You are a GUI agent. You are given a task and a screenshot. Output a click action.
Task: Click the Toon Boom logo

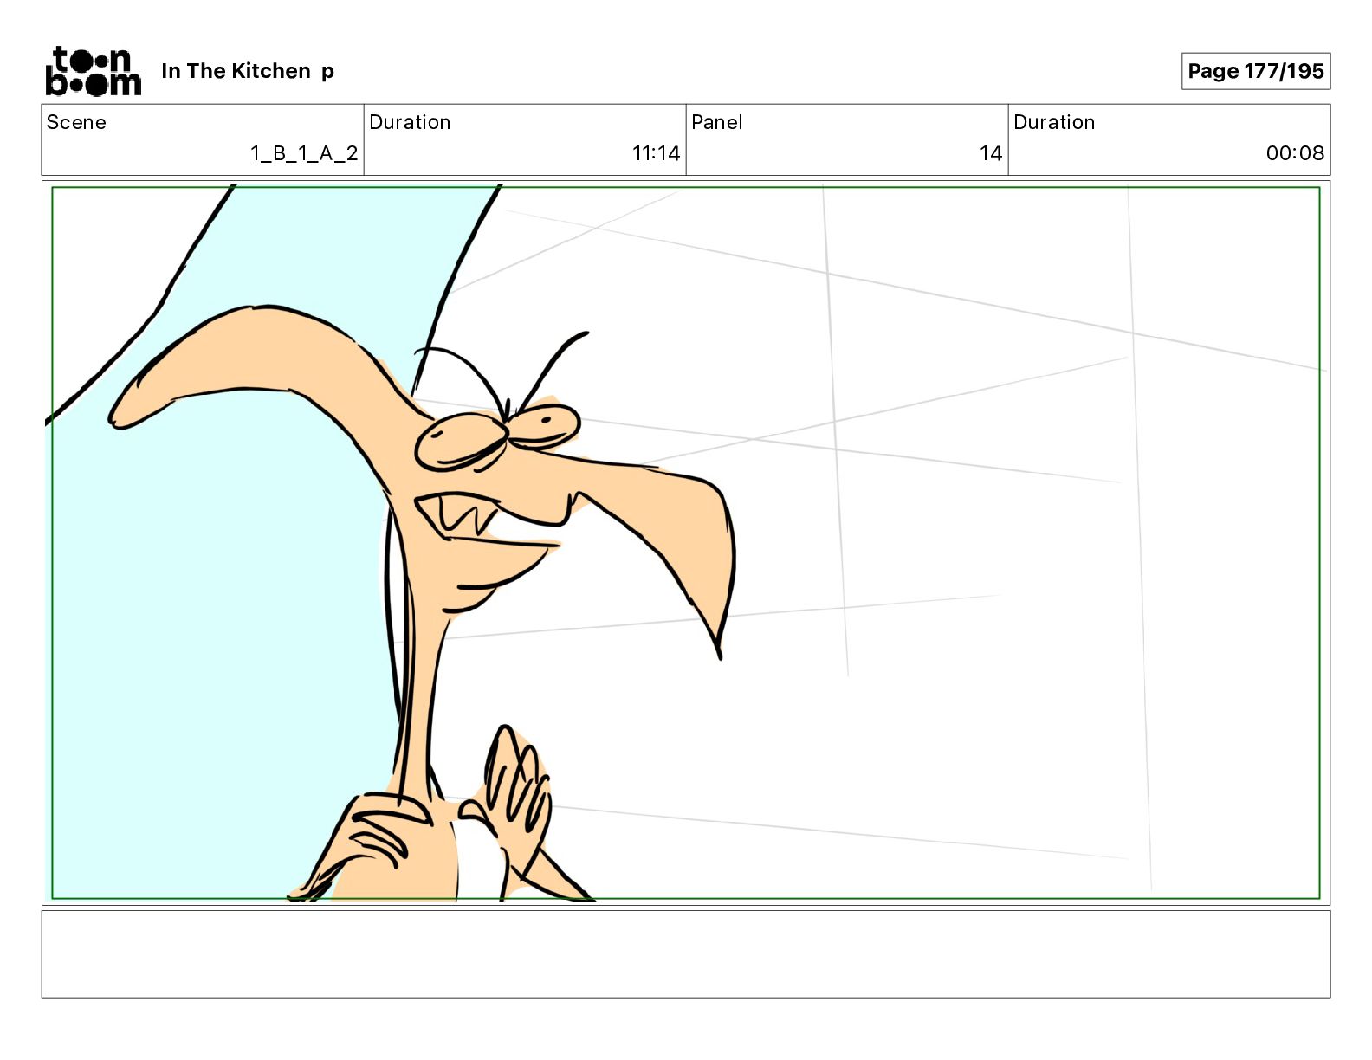click(x=93, y=71)
